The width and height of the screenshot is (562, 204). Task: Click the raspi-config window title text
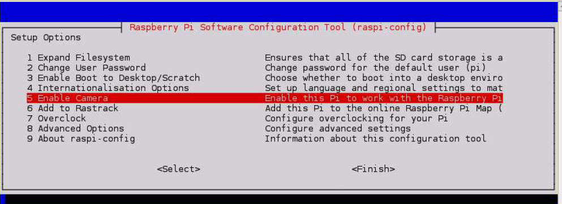(x=278, y=27)
